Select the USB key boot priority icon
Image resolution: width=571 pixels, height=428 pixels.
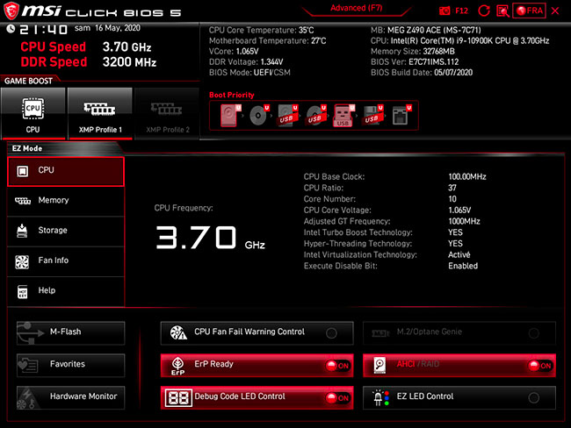pyautogui.click(x=343, y=116)
